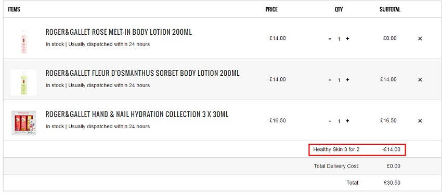Increase quantity of Hand & Nail Hydration Collection
This screenshot has height=193, width=442.
coord(347,121)
